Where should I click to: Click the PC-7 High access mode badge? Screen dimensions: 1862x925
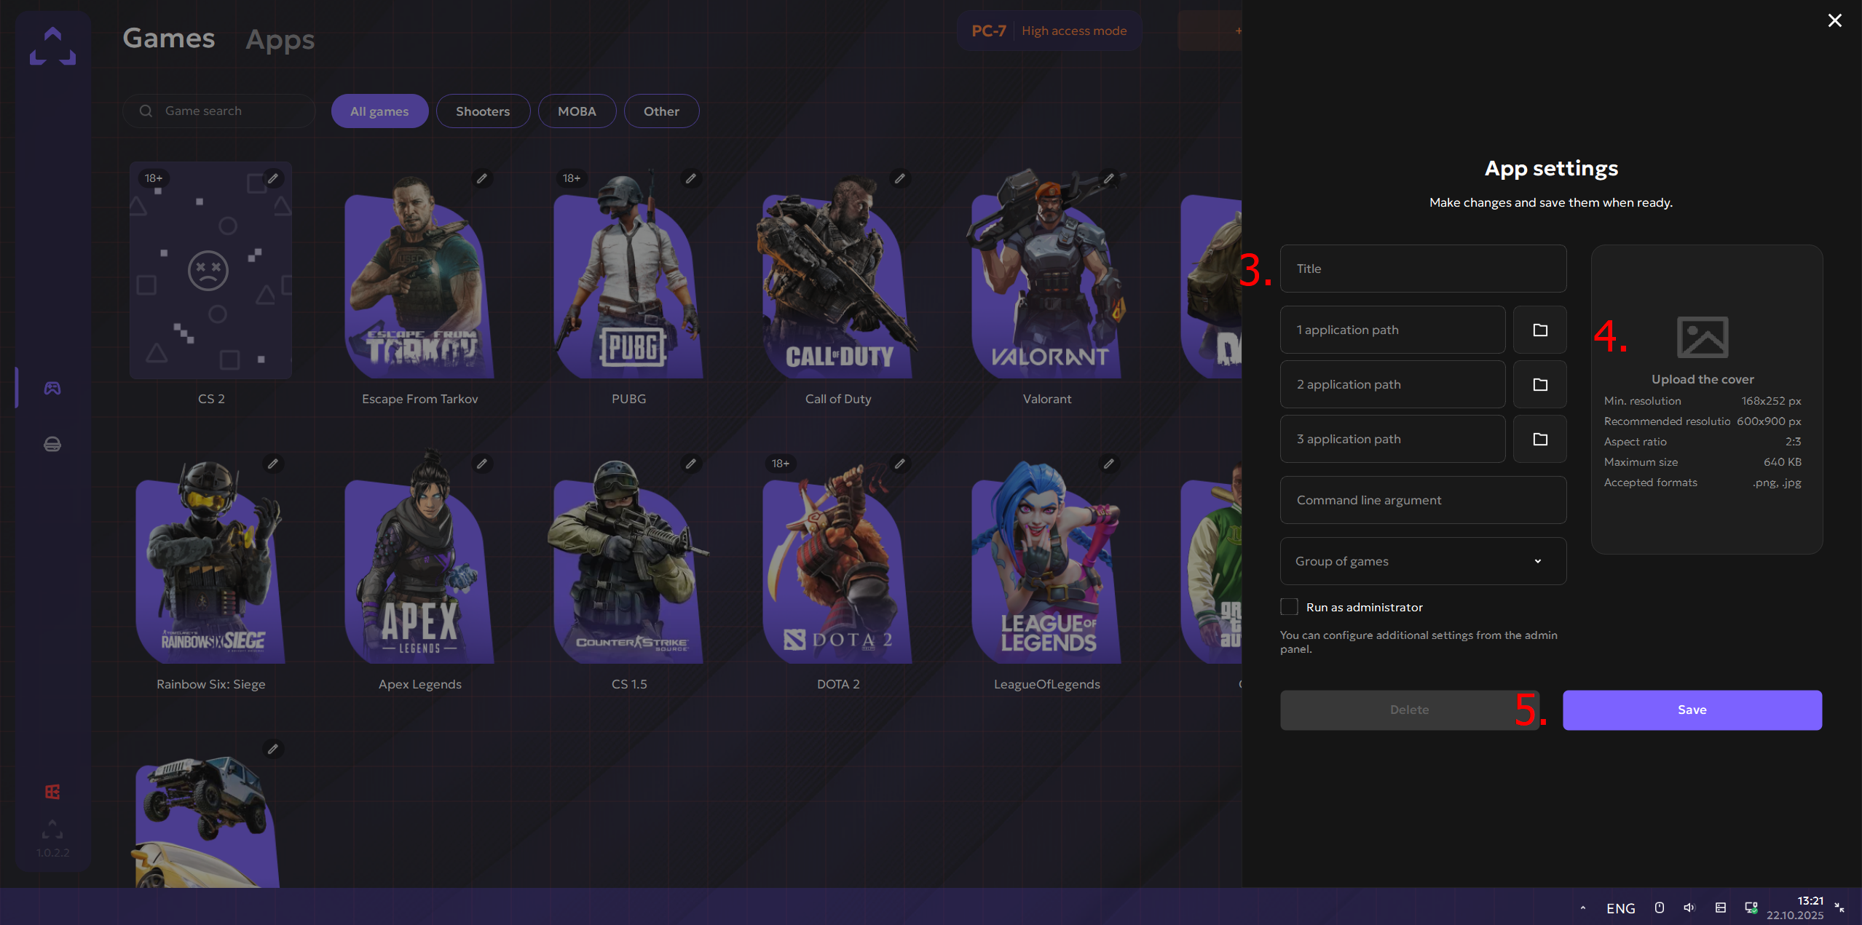point(1049,31)
